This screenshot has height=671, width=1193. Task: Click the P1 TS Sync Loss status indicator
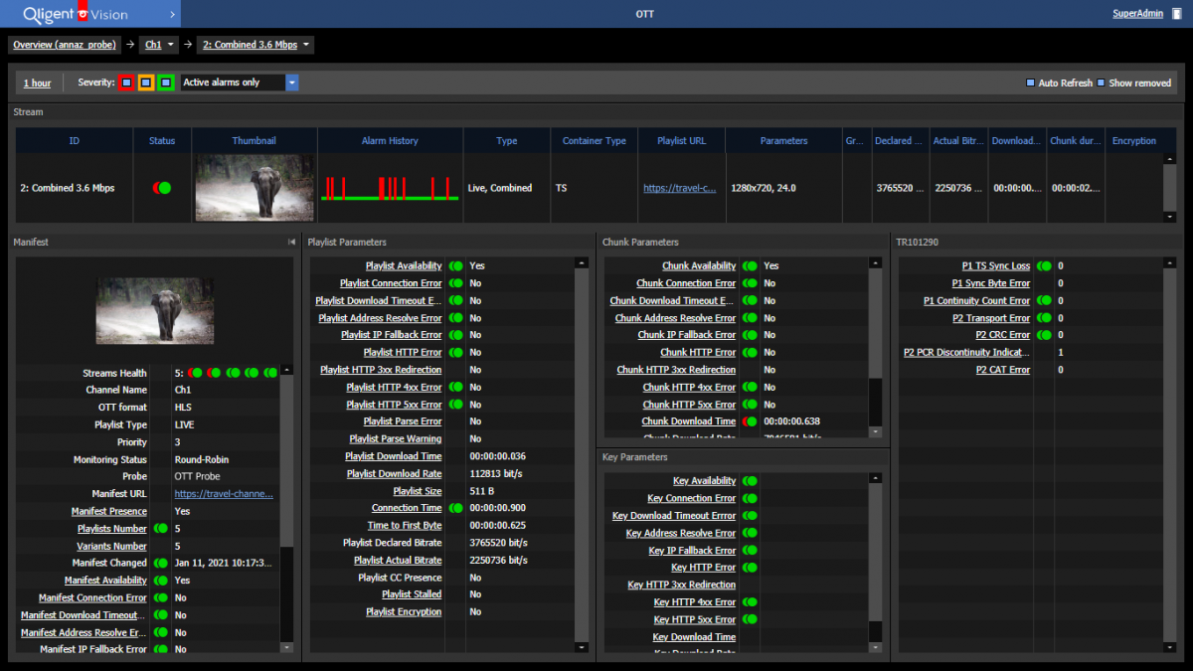[1044, 266]
